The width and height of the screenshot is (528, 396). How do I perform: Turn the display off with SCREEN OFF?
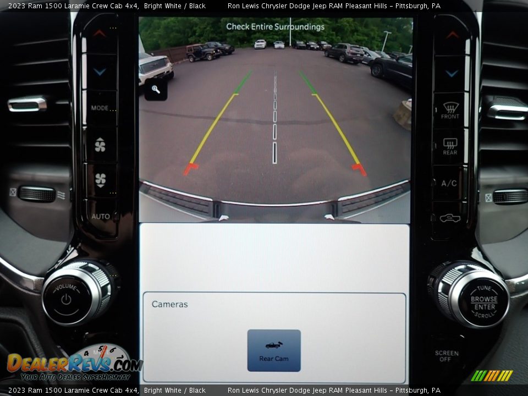pyautogui.click(x=447, y=356)
